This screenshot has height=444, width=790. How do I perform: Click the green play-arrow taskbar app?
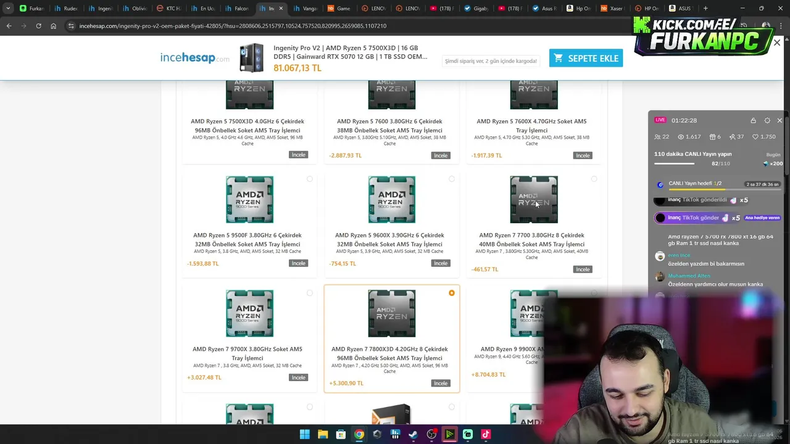pyautogui.click(x=449, y=434)
